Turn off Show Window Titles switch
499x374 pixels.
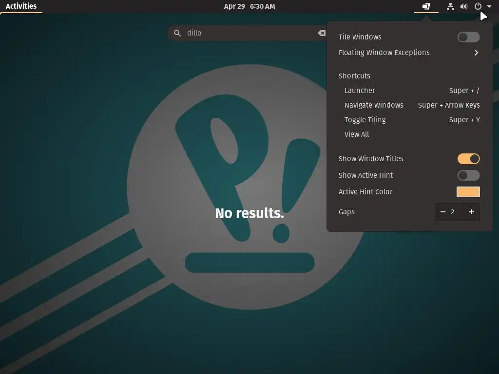[x=468, y=159]
